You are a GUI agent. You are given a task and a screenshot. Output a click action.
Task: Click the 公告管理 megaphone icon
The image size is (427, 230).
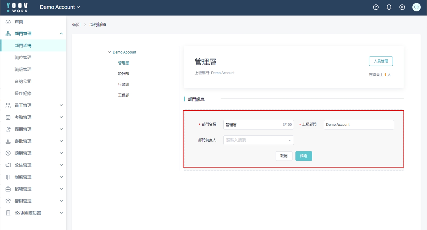pos(8,165)
